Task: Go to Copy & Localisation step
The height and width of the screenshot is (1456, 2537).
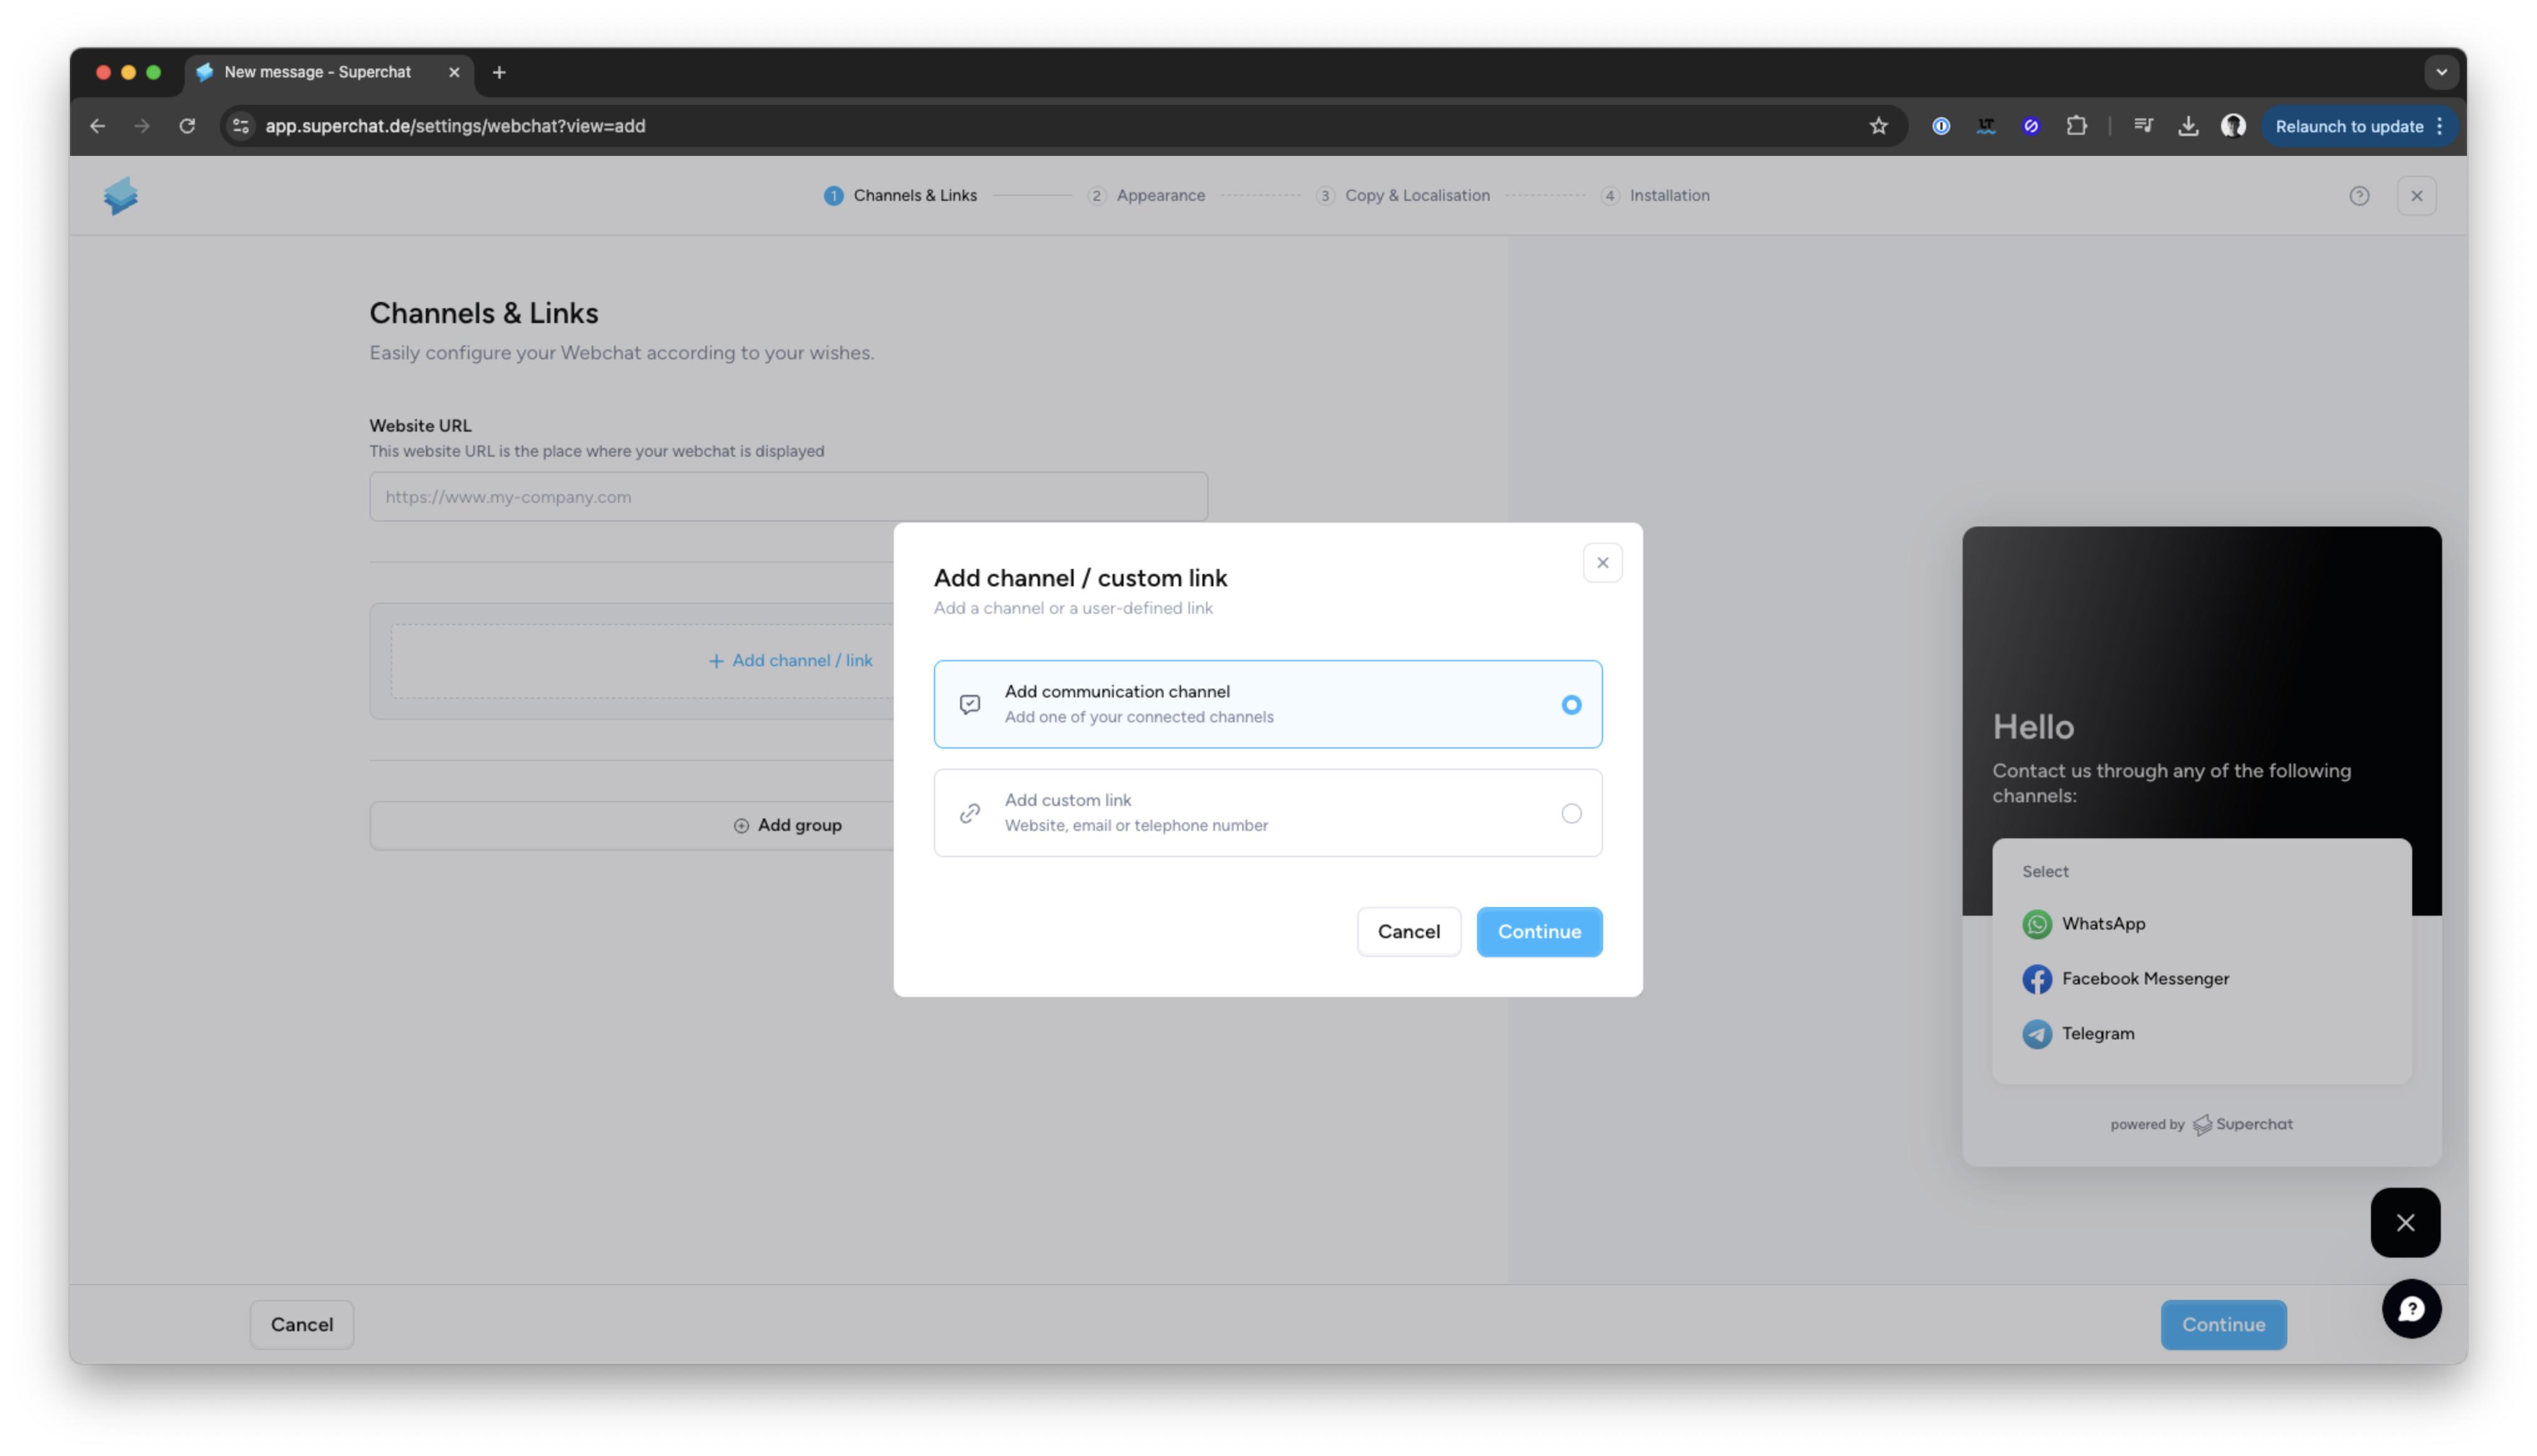Action: (x=1416, y=196)
